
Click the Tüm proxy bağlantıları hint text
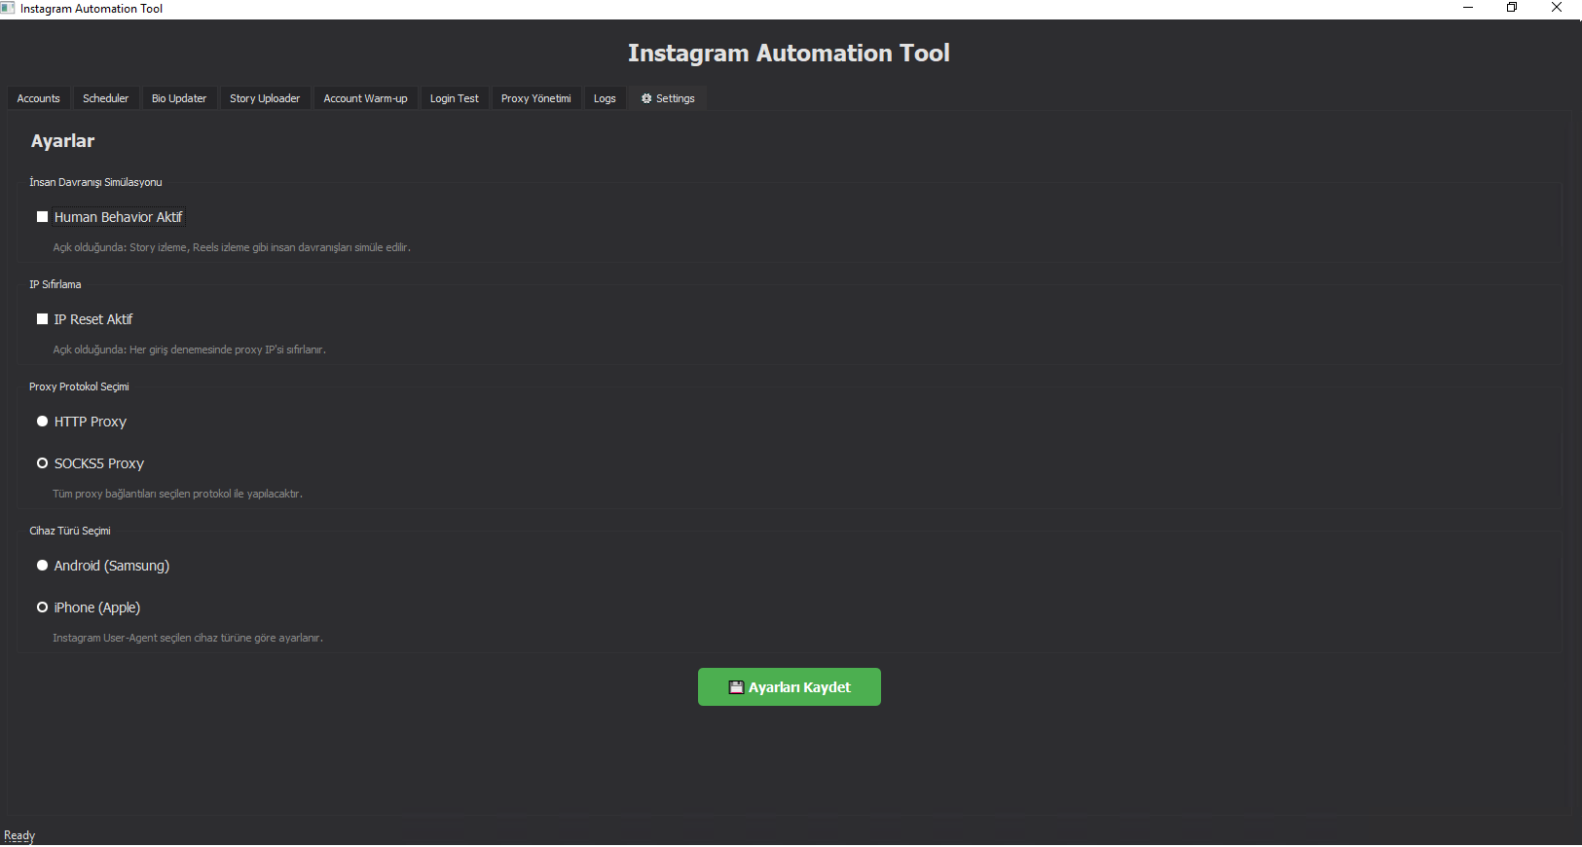pos(177,494)
